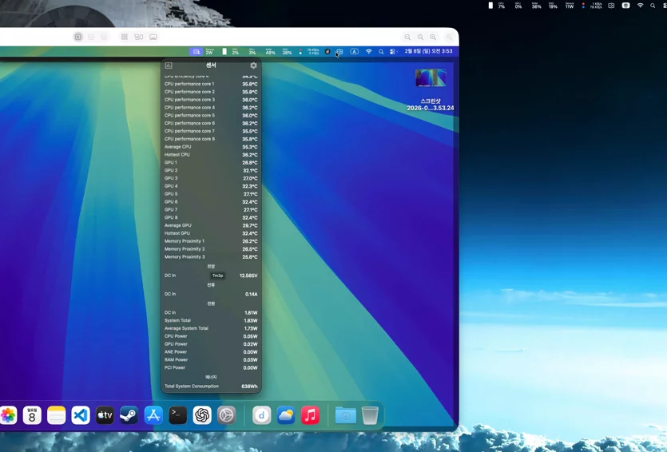Open Photos from the Dock
Image resolution: width=667 pixels, height=452 pixels.
pyautogui.click(x=8, y=415)
